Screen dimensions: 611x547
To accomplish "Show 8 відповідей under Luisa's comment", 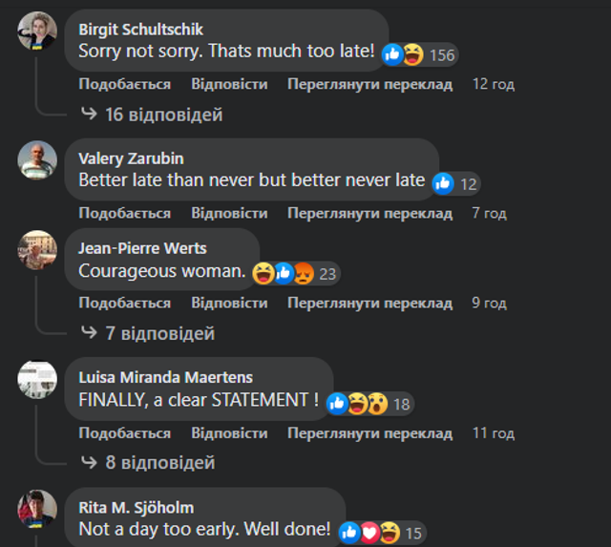I will (x=147, y=463).
